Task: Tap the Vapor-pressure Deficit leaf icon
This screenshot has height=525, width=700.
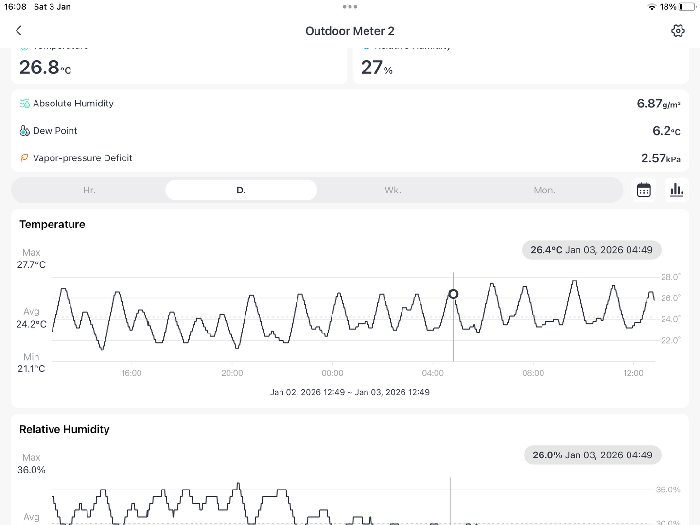Action: click(x=24, y=158)
